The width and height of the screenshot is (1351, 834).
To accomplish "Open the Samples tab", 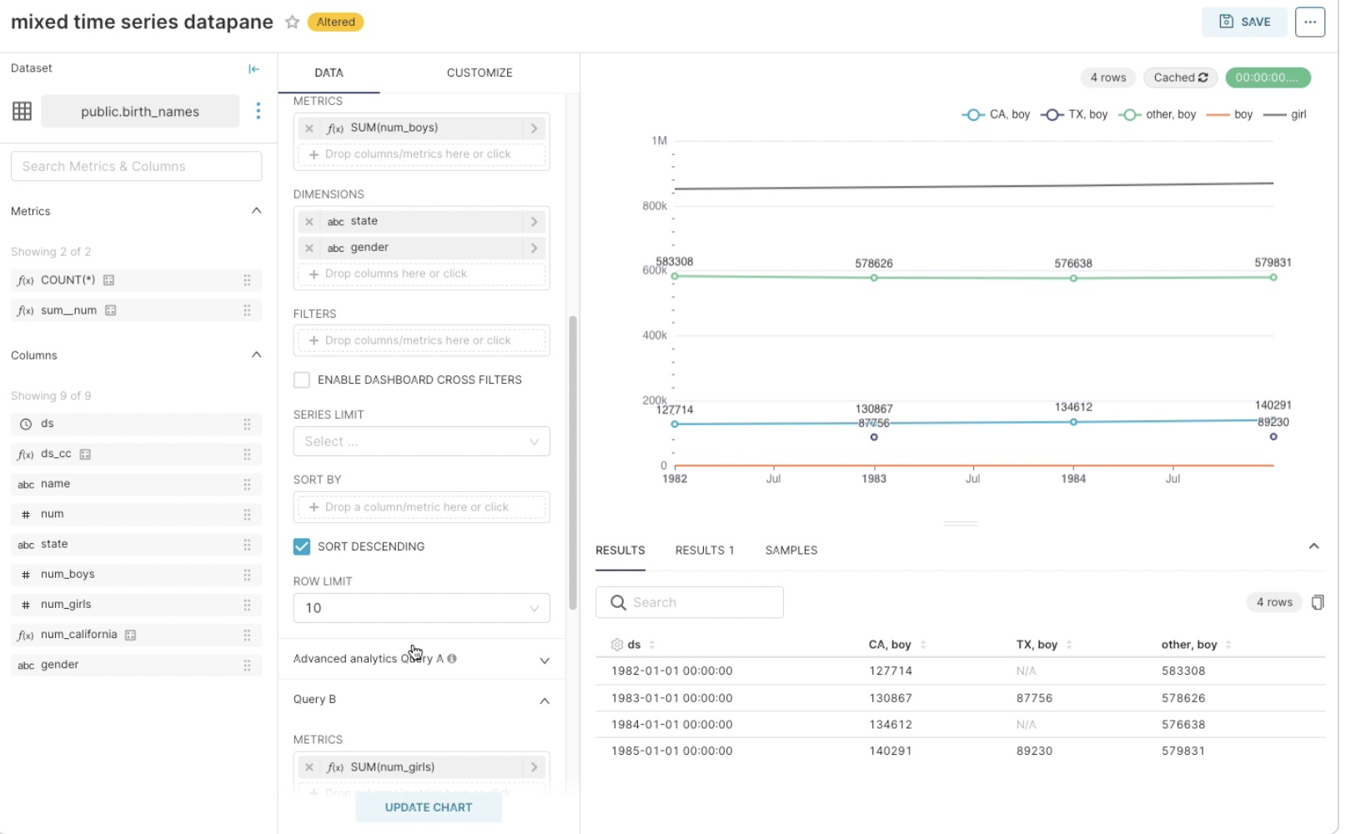I will point(791,550).
